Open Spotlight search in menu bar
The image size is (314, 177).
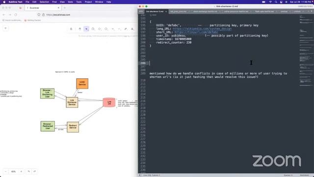(x=276, y=2)
